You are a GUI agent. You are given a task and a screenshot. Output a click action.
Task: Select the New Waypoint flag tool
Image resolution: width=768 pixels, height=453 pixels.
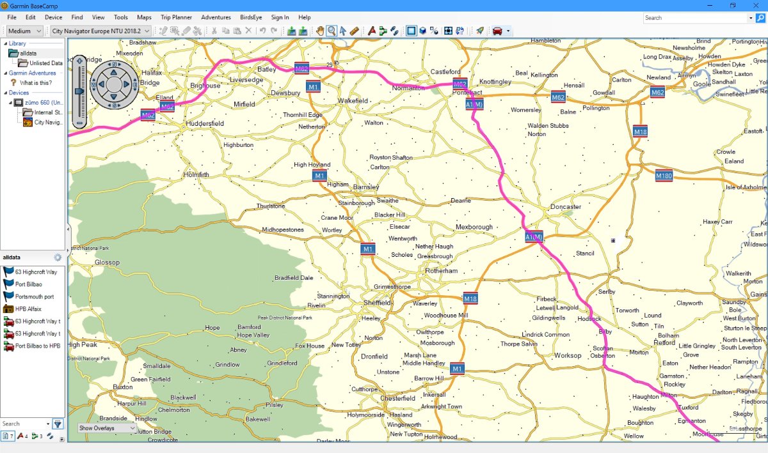click(371, 31)
